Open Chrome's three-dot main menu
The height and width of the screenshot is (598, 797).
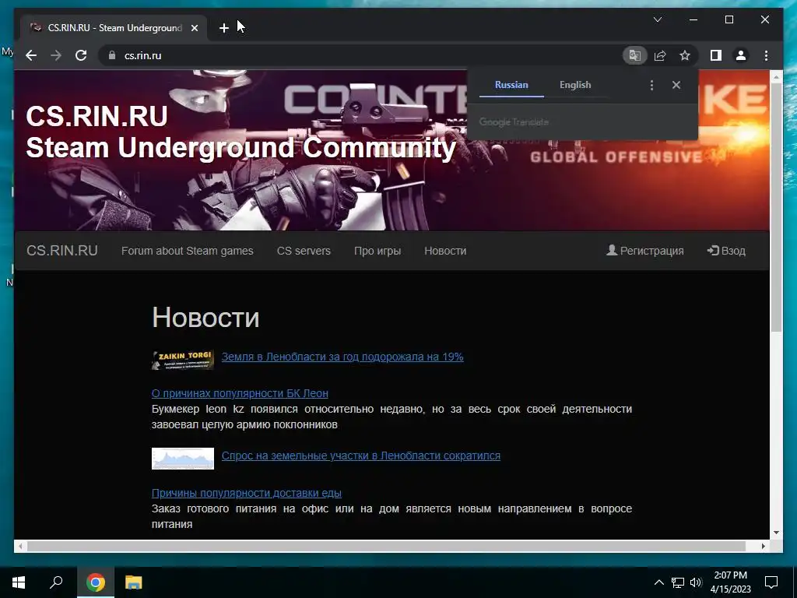766,55
